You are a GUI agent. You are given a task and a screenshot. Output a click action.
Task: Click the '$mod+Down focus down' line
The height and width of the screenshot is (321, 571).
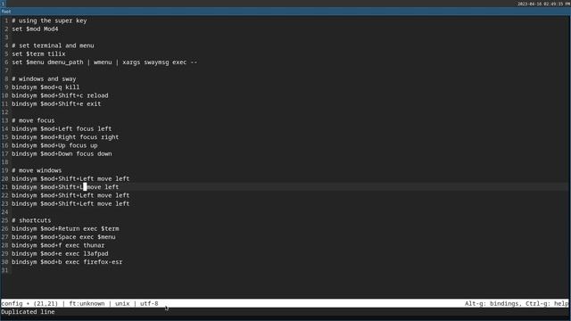tap(62, 154)
